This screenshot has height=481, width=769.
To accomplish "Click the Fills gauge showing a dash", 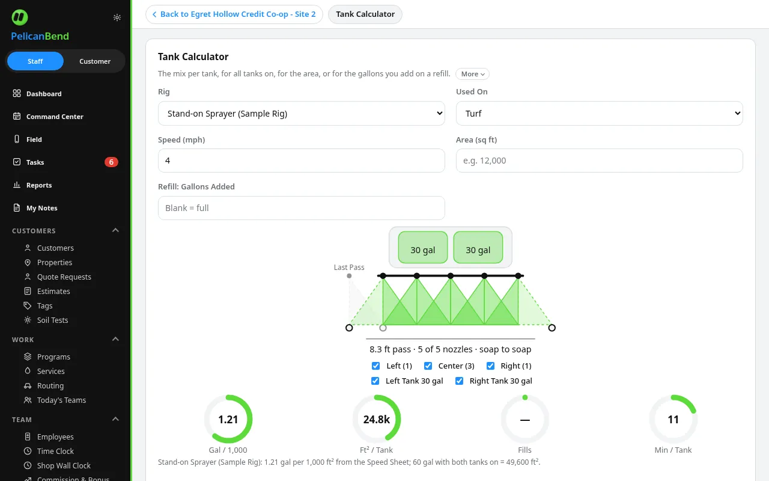I will [525, 419].
